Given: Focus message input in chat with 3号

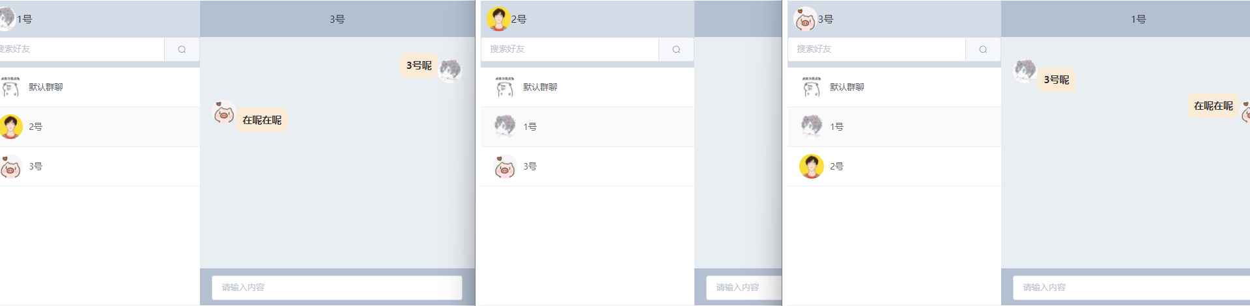Looking at the screenshot, I should pos(337,287).
